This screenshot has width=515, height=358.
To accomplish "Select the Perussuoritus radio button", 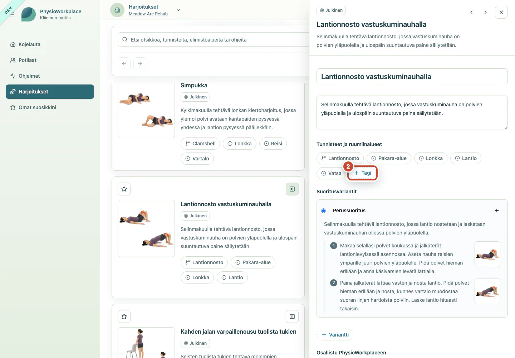I will tap(324, 211).
